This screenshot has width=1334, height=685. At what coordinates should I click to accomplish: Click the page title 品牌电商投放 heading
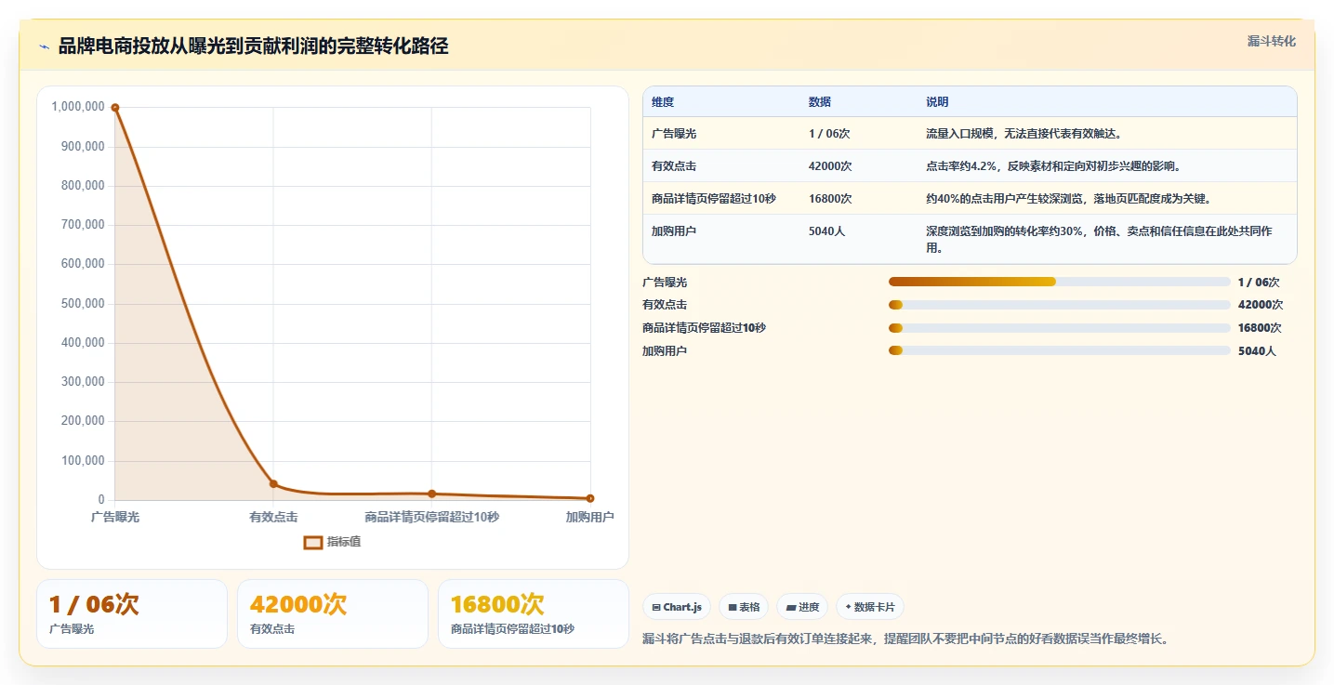pos(253,46)
